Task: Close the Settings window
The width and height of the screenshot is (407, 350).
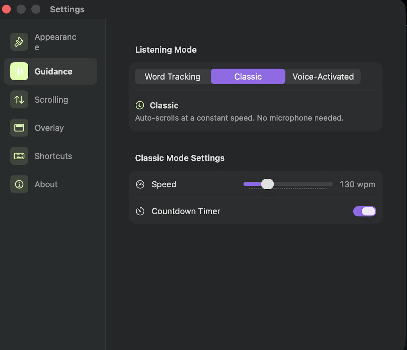Action: 6,9
